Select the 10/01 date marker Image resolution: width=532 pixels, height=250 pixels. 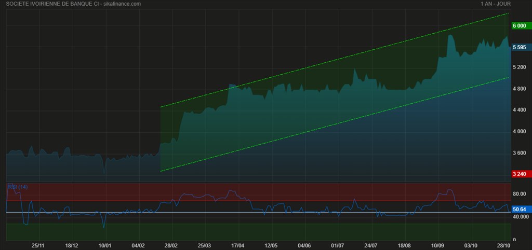[x=105, y=245]
